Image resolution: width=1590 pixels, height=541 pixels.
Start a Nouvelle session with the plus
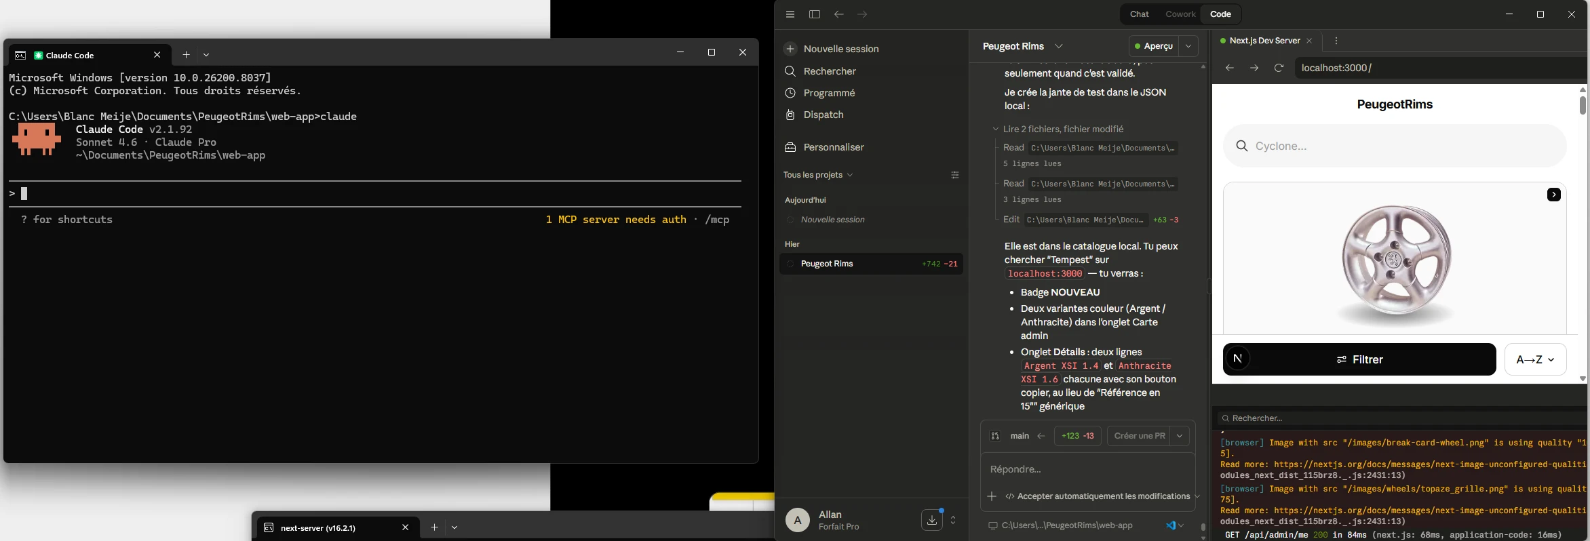[x=790, y=49]
